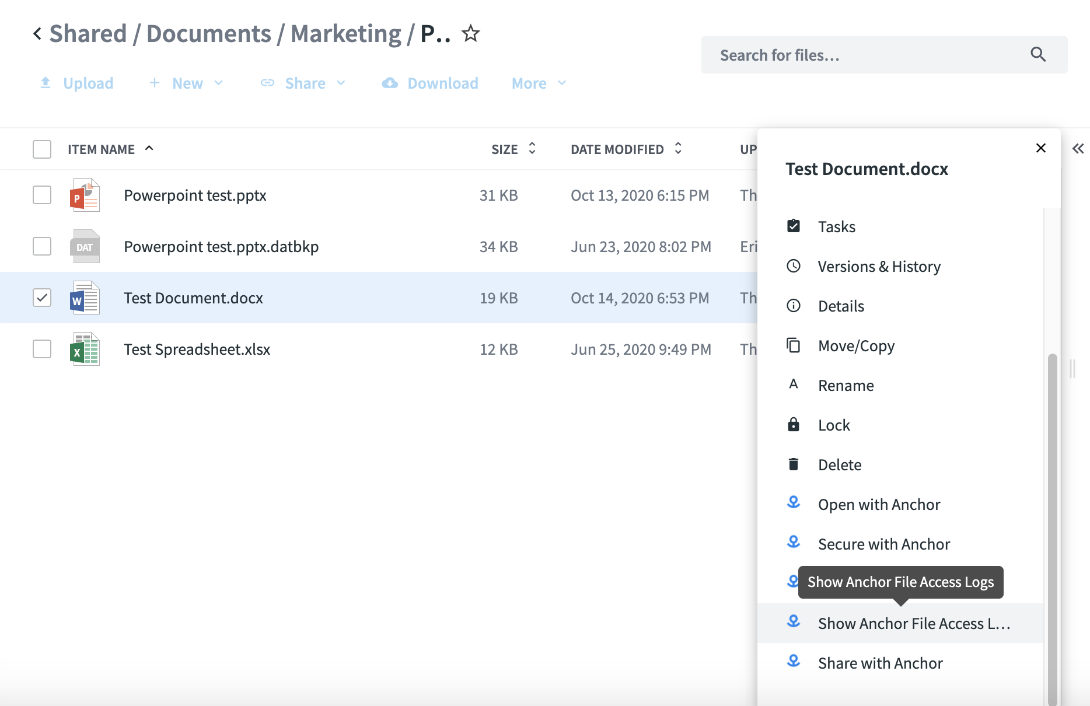1090x706 pixels.
Task: Uncheck the Test Document.docx checkbox
Action: point(42,298)
